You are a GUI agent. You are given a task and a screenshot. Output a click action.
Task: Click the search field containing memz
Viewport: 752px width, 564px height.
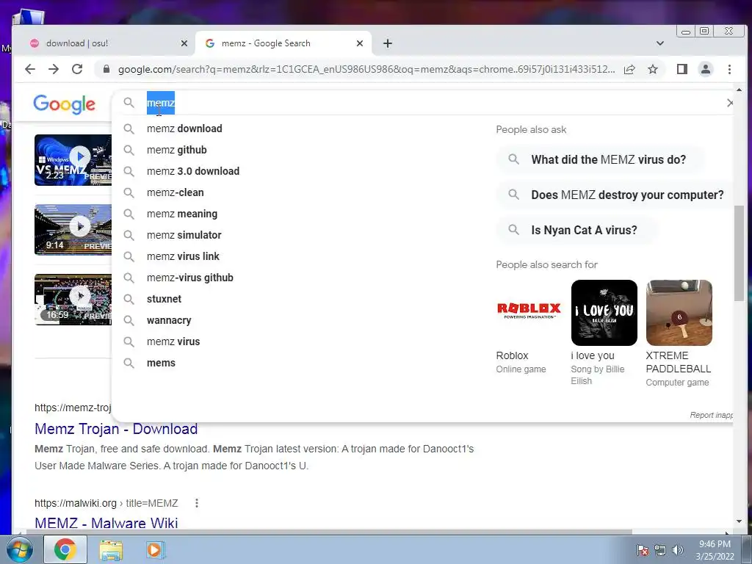point(422,103)
